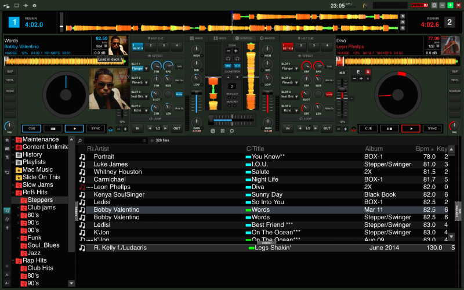The width and height of the screenshot is (464, 290).
Task: Click the music note icon beside Portrait
Action: 82,157
